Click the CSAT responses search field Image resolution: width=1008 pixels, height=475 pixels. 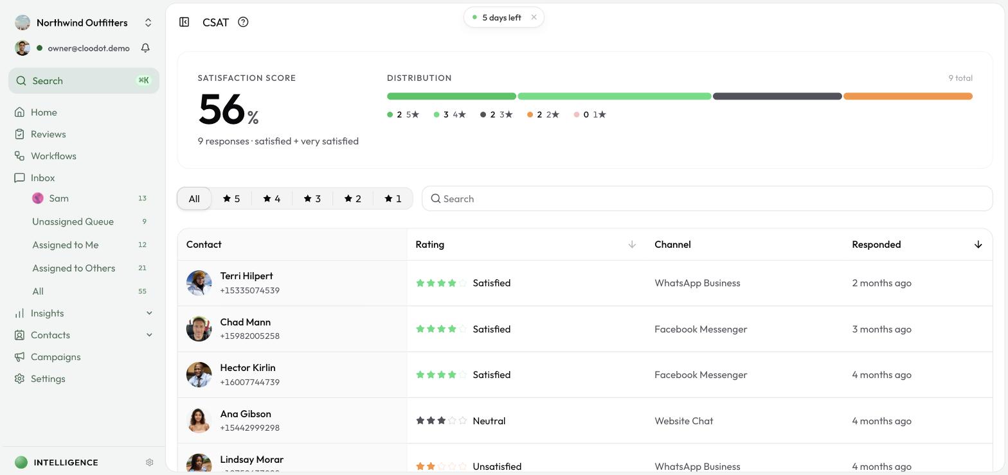707,198
